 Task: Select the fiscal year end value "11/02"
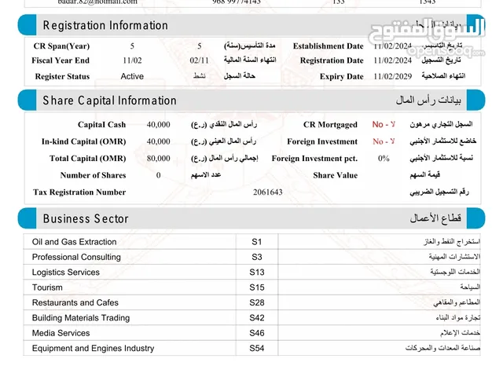pyautogui.click(x=132, y=60)
